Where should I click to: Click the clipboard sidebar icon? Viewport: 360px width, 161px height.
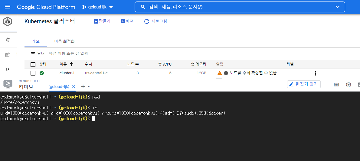8,55
